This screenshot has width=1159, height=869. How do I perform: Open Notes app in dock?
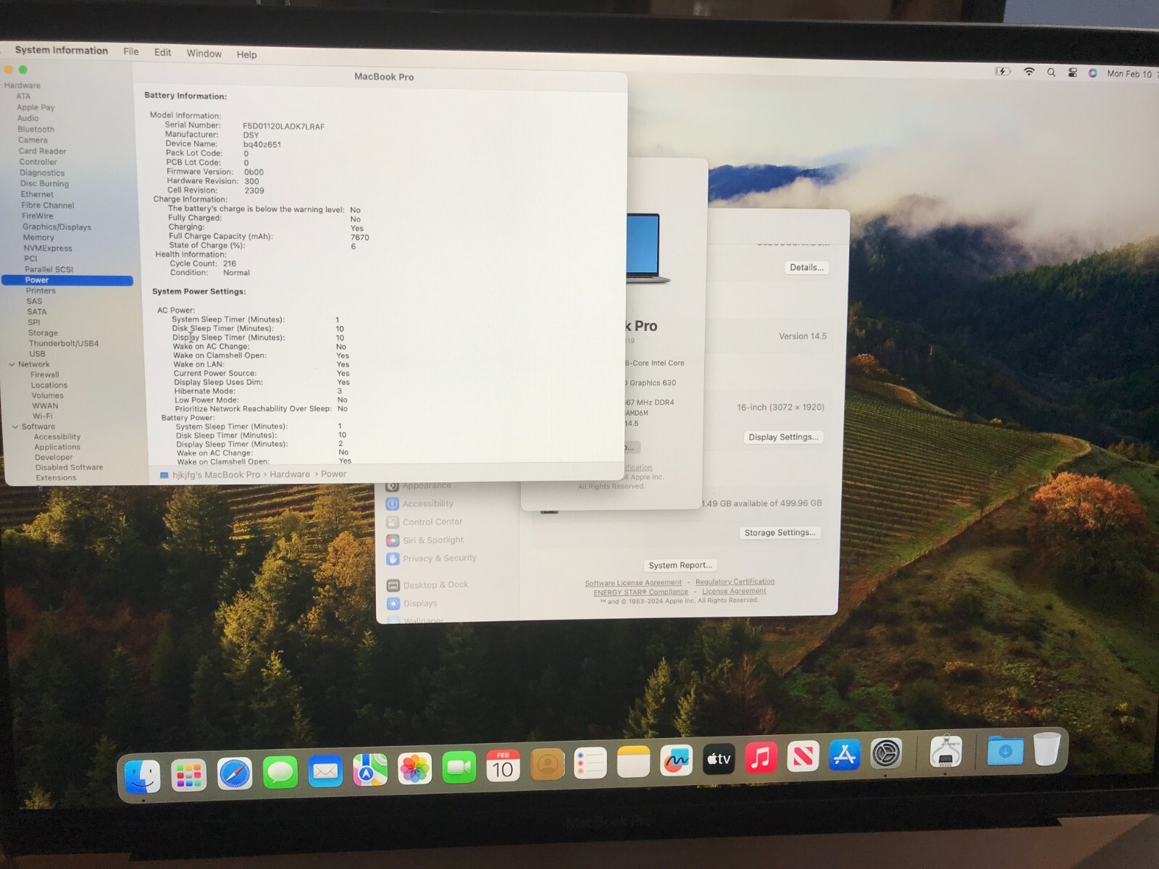(634, 762)
